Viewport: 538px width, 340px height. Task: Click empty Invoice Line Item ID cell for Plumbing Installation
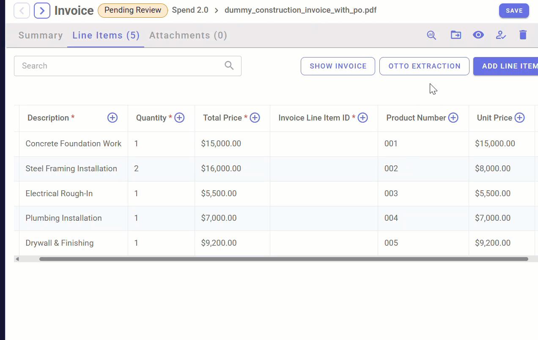324,218
